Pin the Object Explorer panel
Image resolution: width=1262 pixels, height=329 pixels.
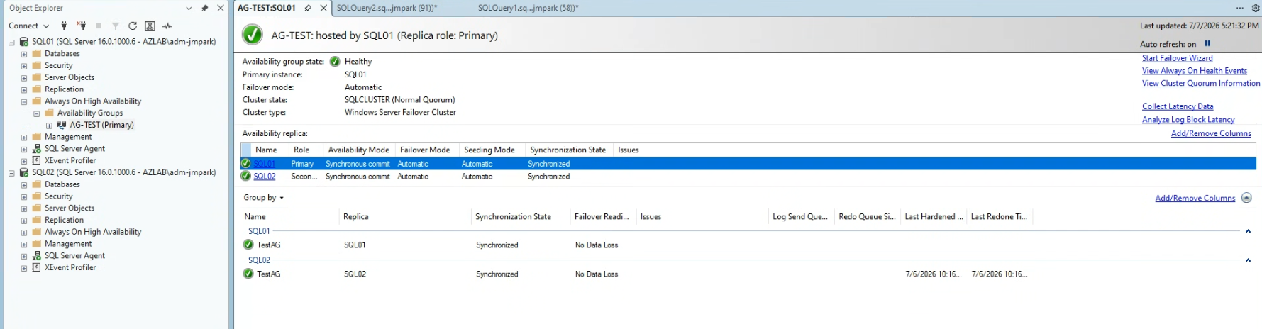click(x=204, y=8)
